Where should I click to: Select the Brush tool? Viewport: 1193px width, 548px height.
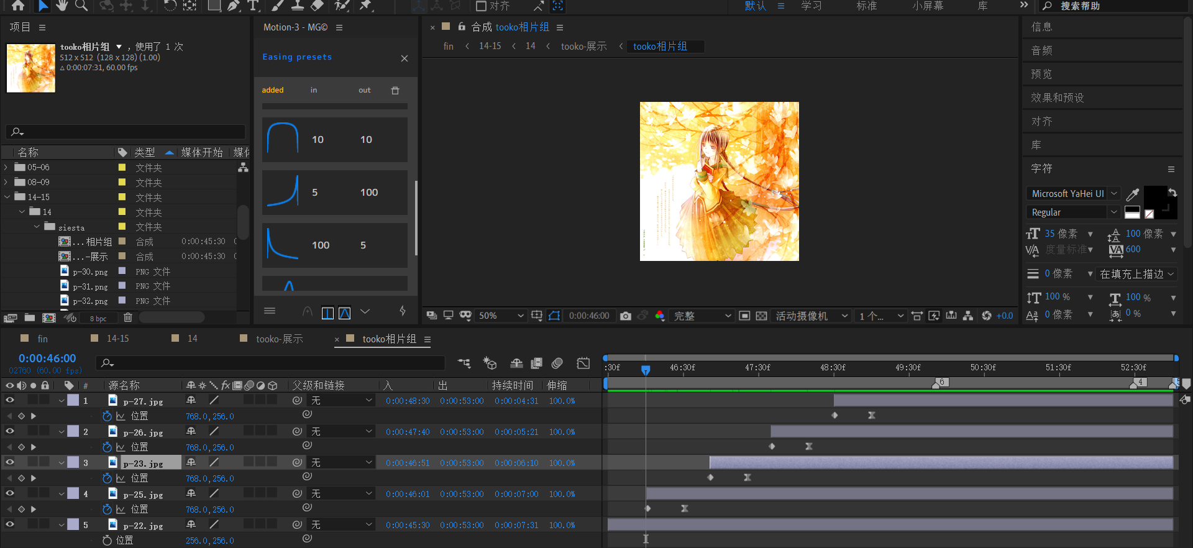point(278,6)
